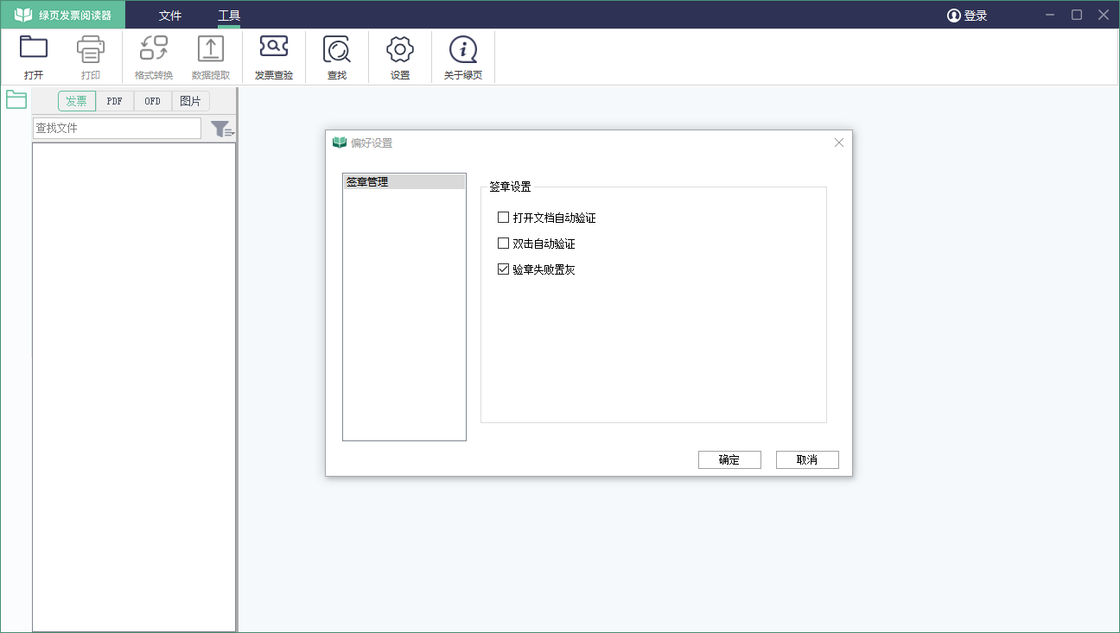Switch to the 发票 tab

click(x=77, y=101)
